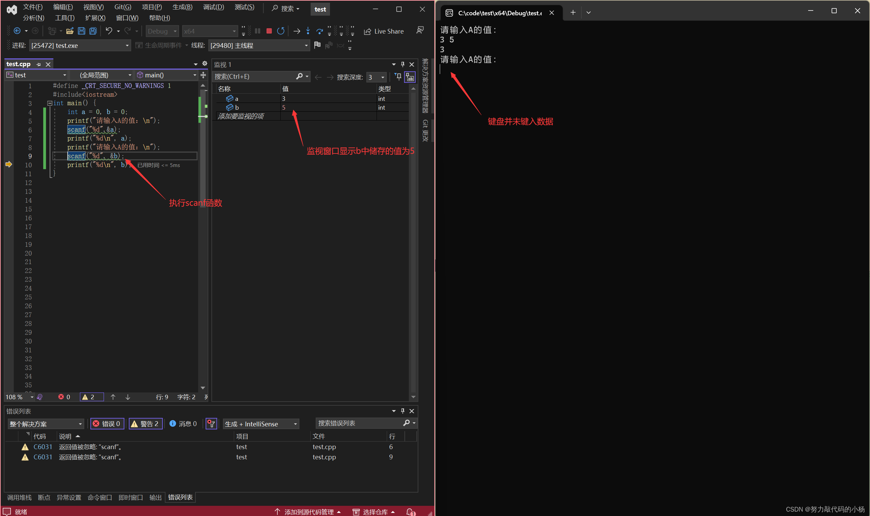This screenshot has width=870, height=516.
Task: Click the editor vertical scrollbar down arrow
Action: point(203,388)
